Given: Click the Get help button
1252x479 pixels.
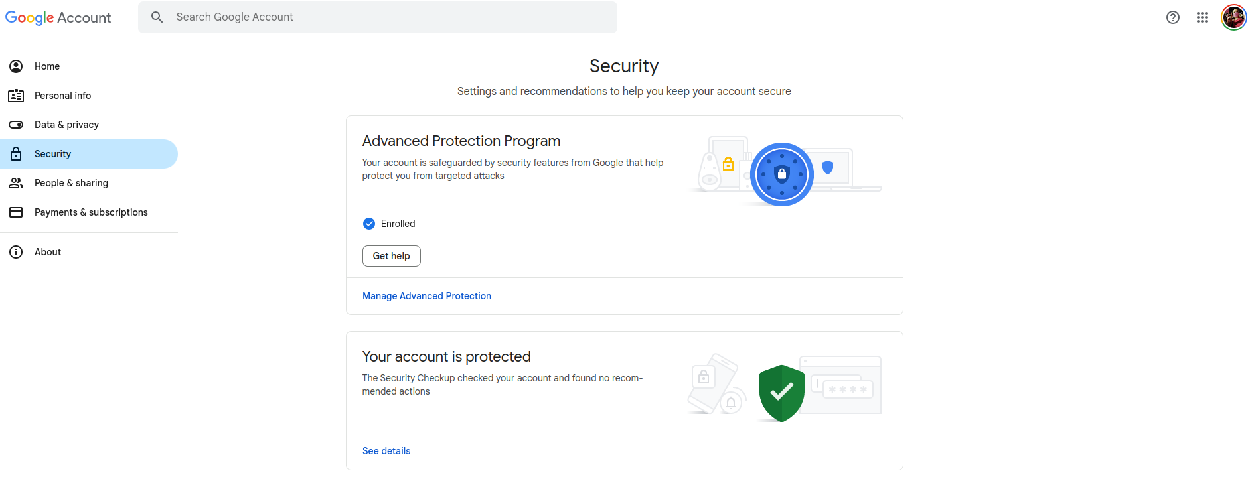Looking at the screenshot, I should [x=392, y=256].
